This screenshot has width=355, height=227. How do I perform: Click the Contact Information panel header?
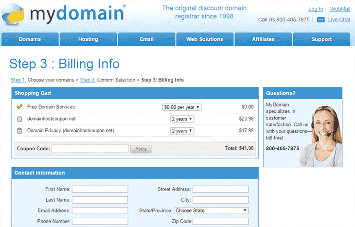(x=135, y=173)
